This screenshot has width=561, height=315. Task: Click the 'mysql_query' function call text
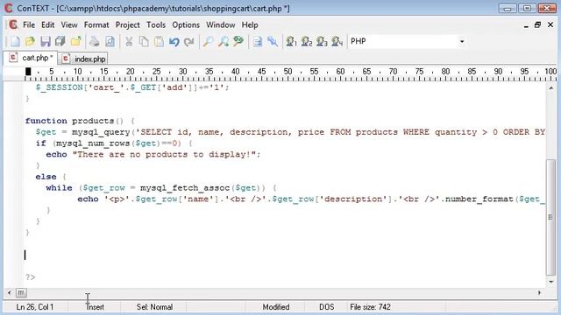[x=101, y=132]
